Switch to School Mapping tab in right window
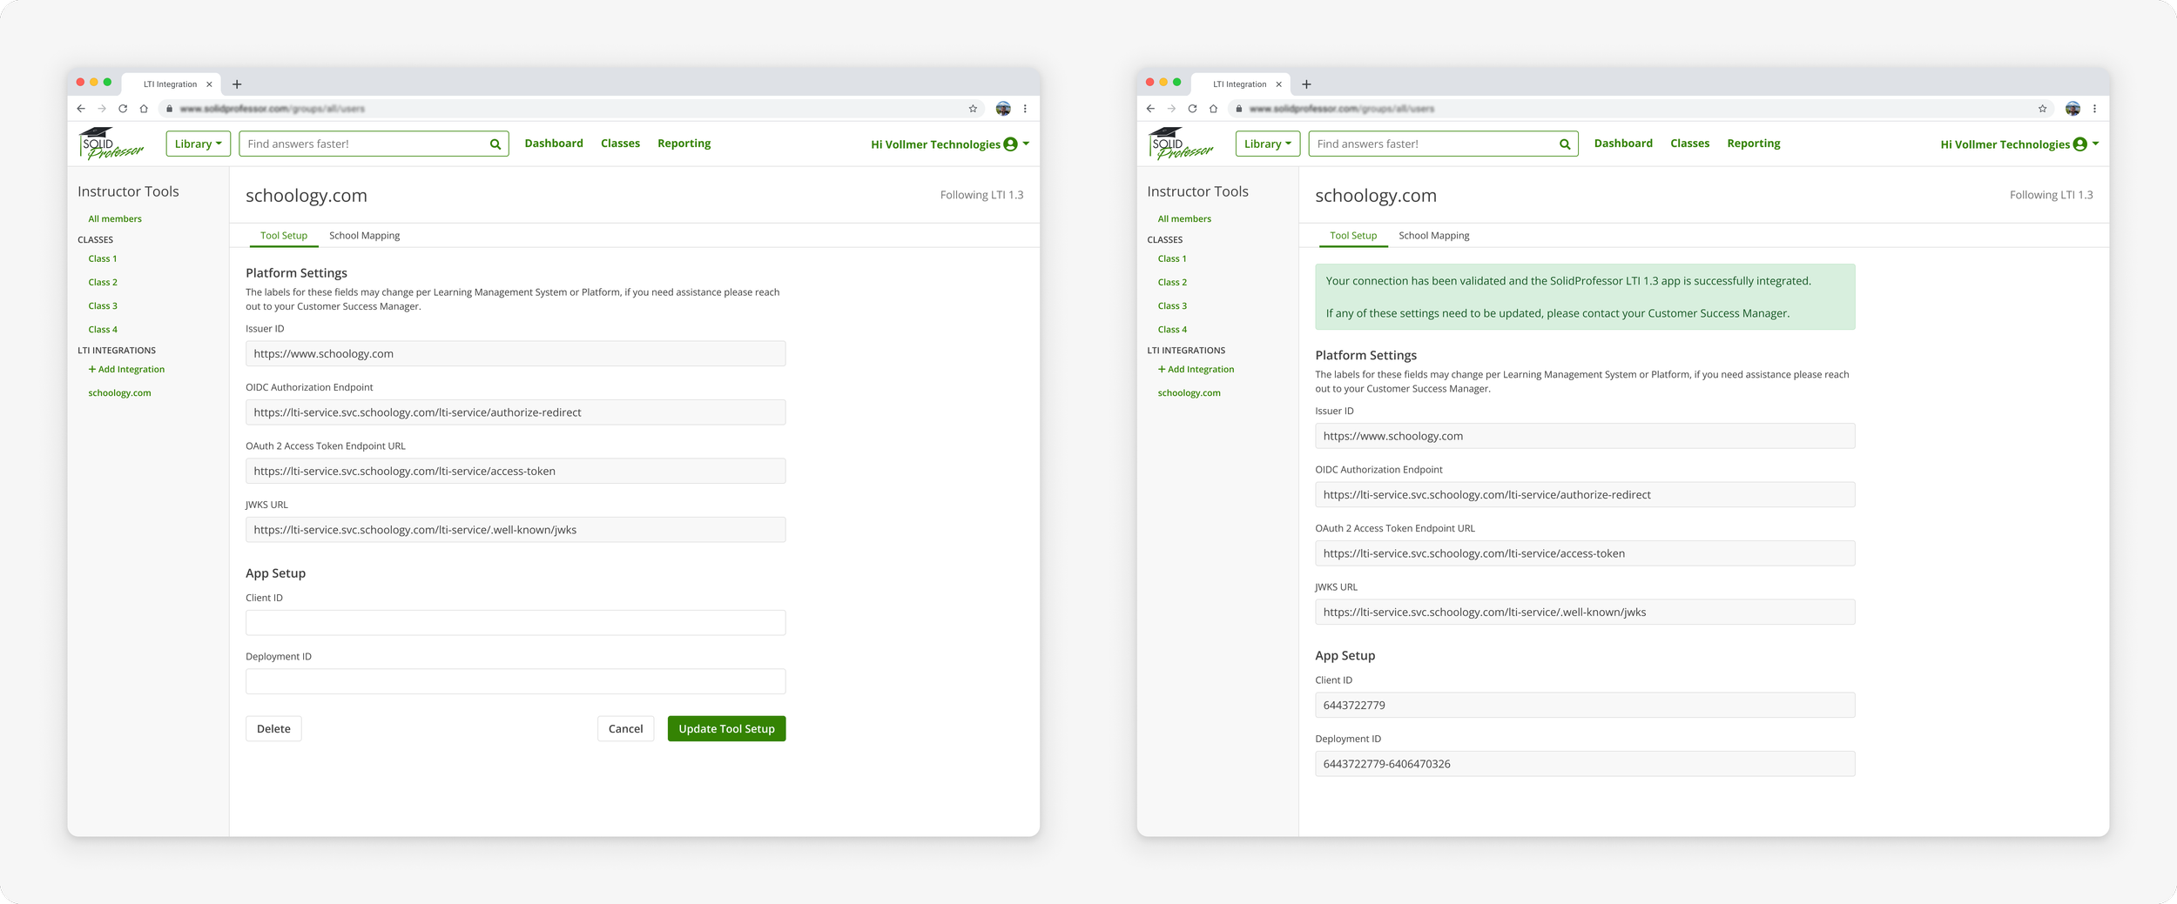Viewport: 2177px width, 904px height. click(1433, 236)
